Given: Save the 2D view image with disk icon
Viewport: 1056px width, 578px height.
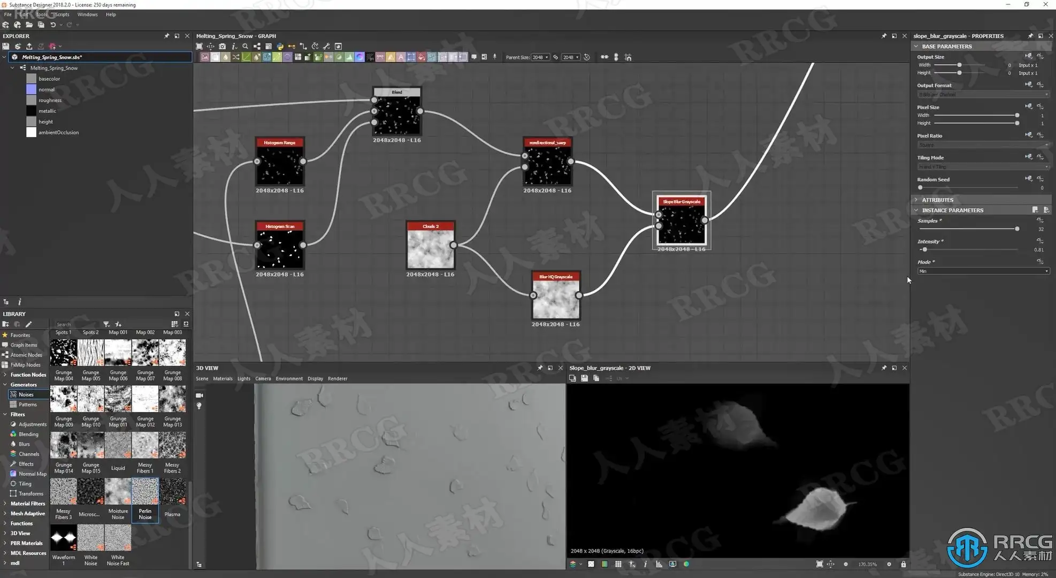Looking at the screenshot, I should point(584,378).
